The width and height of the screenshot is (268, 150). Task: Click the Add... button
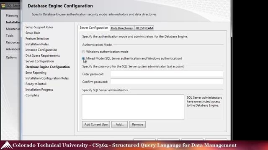(x=119, y=125)
